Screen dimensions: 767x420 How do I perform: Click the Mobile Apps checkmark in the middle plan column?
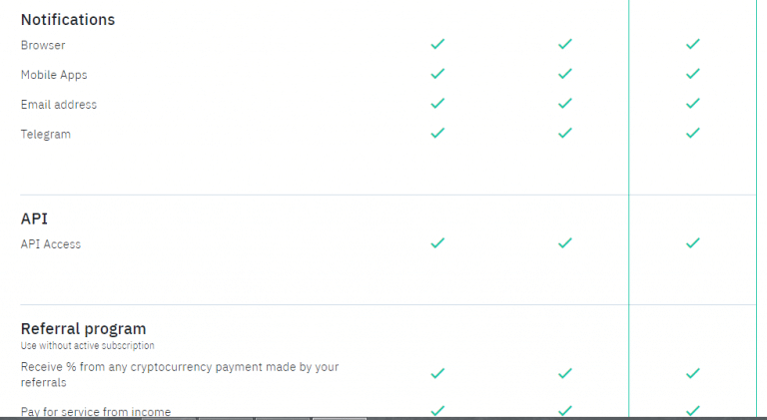[x=565, y=74]
